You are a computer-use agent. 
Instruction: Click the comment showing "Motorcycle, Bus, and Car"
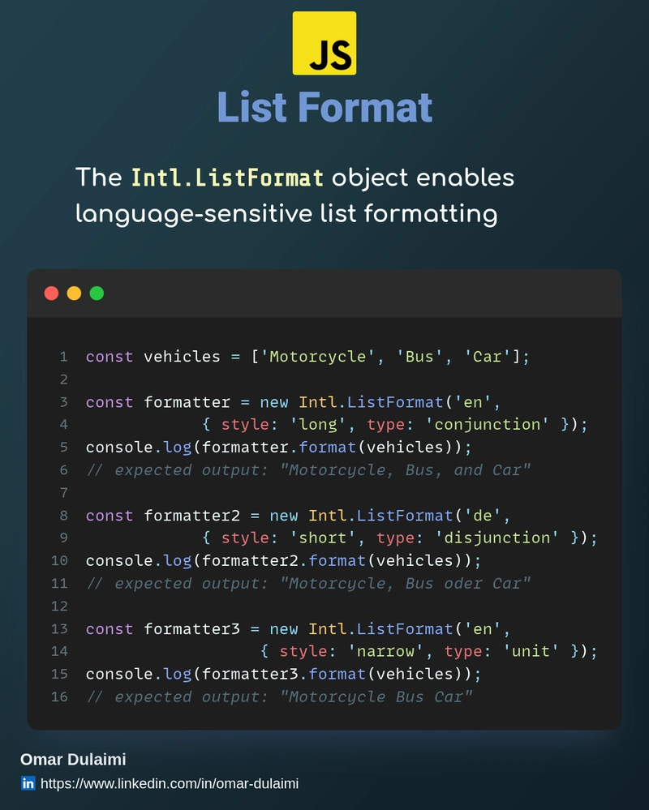pos(308,470)
